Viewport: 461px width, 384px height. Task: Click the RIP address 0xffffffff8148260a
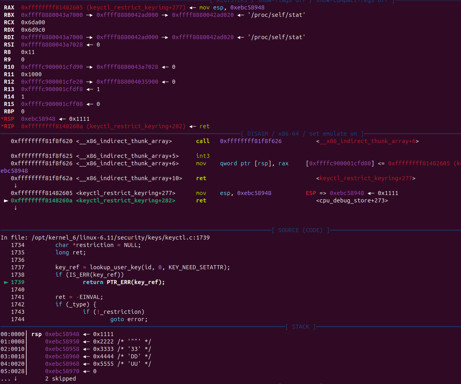(x=52, y=126)
